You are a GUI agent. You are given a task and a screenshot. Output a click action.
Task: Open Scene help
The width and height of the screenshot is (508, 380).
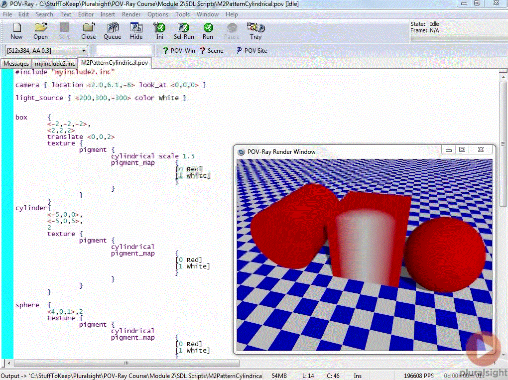[212, 50]
